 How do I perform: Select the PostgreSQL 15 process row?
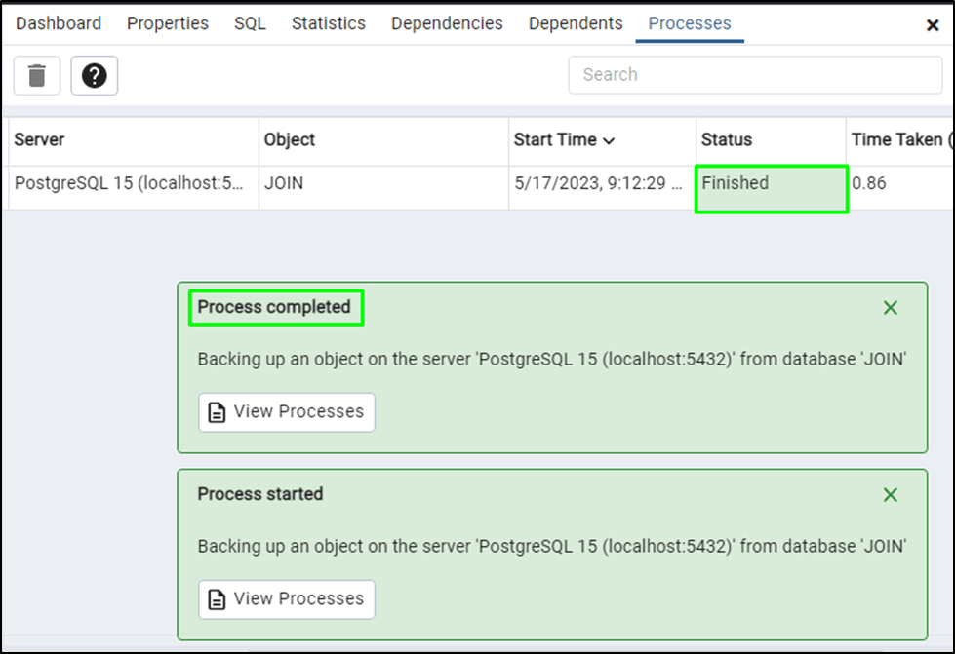pos(129,183)
